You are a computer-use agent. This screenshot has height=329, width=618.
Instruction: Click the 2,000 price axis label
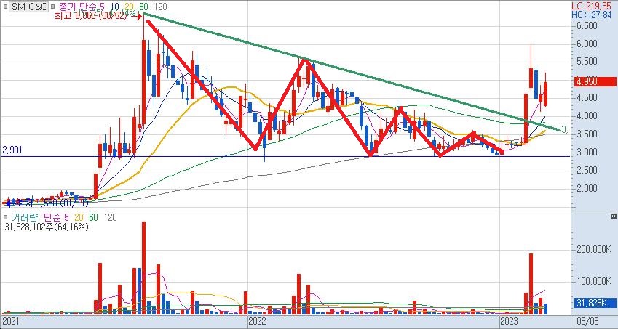tap(586, 189)
